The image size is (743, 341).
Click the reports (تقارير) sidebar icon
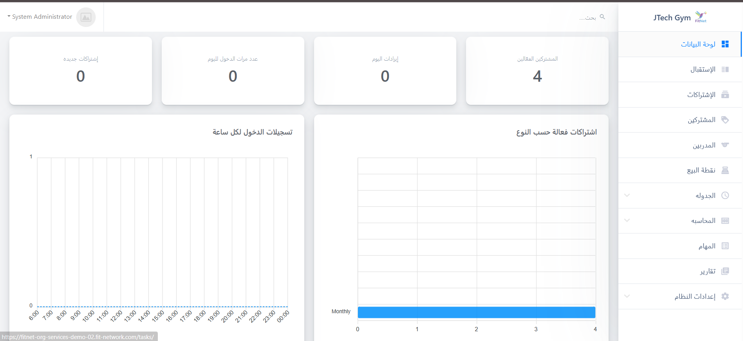725,271
